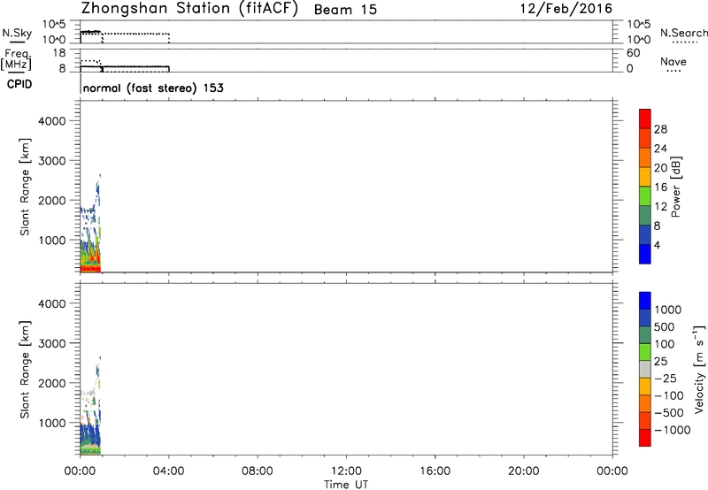Viewport: 708px width, 490px height.
Task: Pick the bright blue bottom segment of Power colorbar
Action: click(645, 254)
